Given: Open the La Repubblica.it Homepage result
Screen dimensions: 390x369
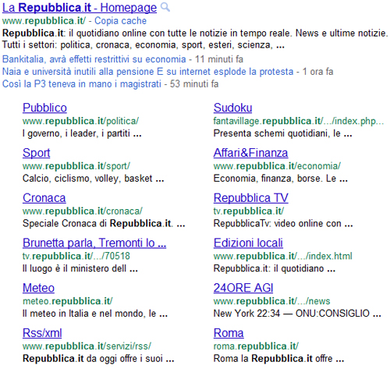Looking at the screenshot, I should 80,8.
